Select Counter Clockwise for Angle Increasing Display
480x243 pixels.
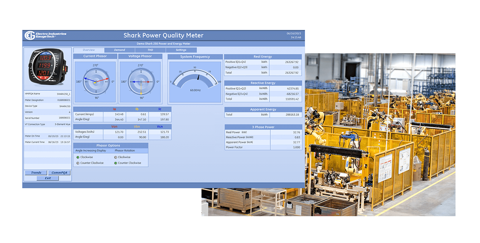[90, 163]
